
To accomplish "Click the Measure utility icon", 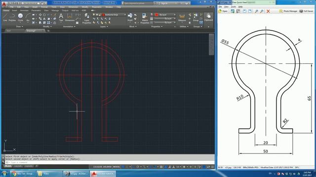I will point(182,18).
